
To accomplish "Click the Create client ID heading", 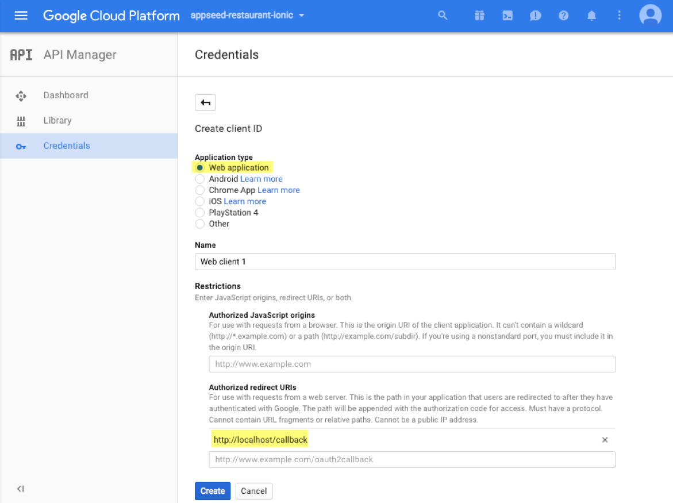I will click(x=228, y=129).
